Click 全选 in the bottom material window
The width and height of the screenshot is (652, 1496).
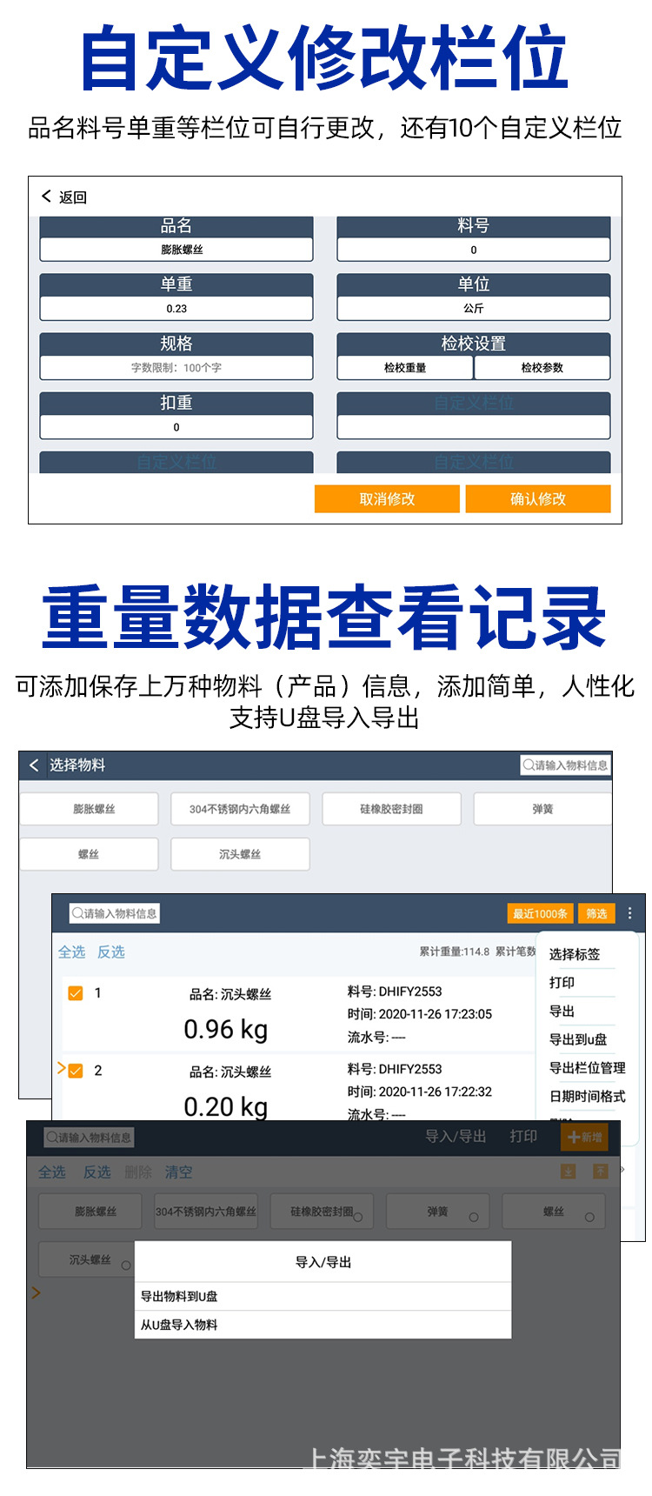click(52, 1172)
